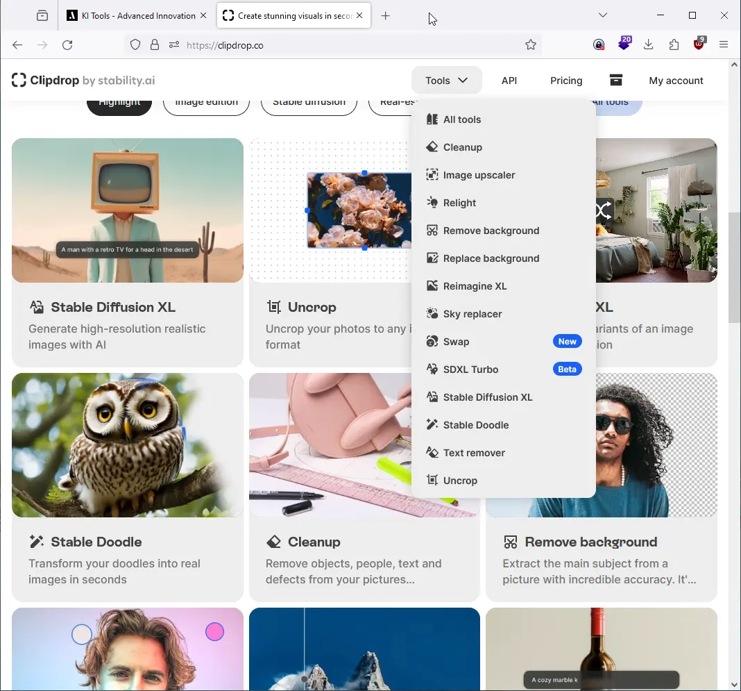Open site permissions icon in address bar
741x691 pixels.
174,45
